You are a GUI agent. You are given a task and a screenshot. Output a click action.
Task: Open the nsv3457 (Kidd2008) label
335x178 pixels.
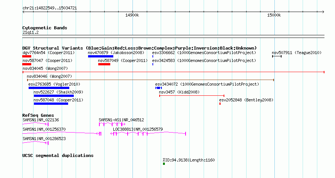[x=179, y=92]
